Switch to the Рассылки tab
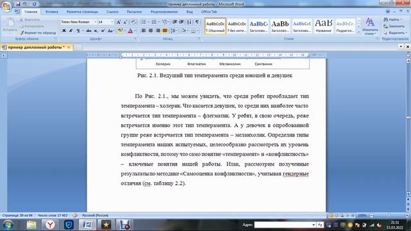This screenshot has height=231, width=411. pos(134,12)
